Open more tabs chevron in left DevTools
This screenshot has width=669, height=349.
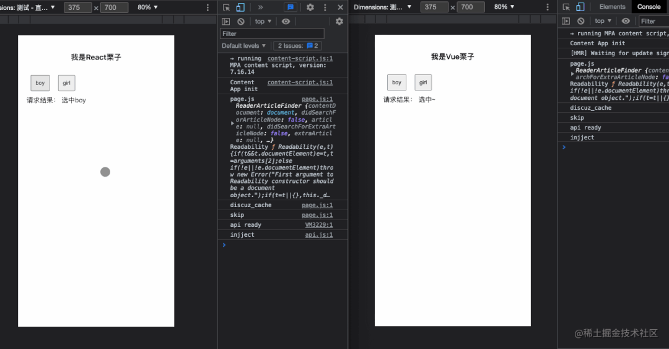(261, 7)
